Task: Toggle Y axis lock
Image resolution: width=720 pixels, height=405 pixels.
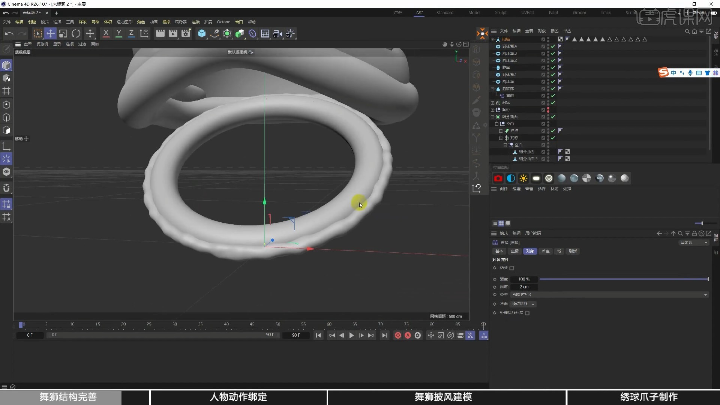Action: coord(118,34)
